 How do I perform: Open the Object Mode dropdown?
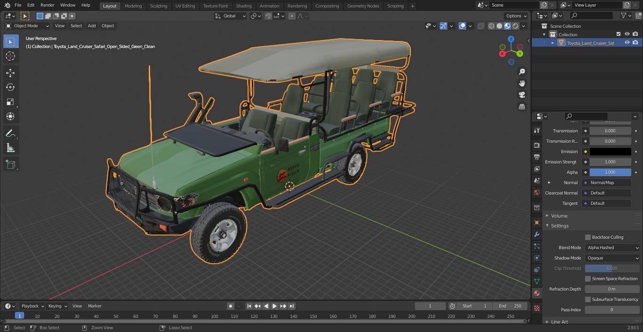[x=27, y=26]
